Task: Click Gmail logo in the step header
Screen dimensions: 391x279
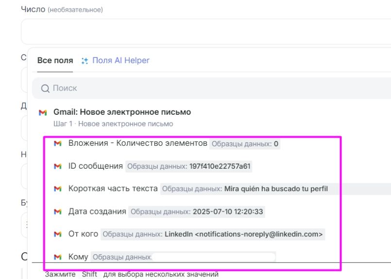Action: pos(43,112)
